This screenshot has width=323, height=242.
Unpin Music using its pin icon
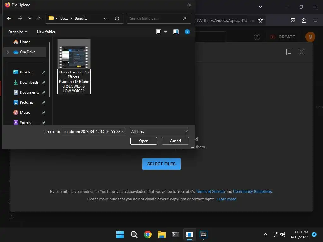pyautogui.click(x=44, y=112)
